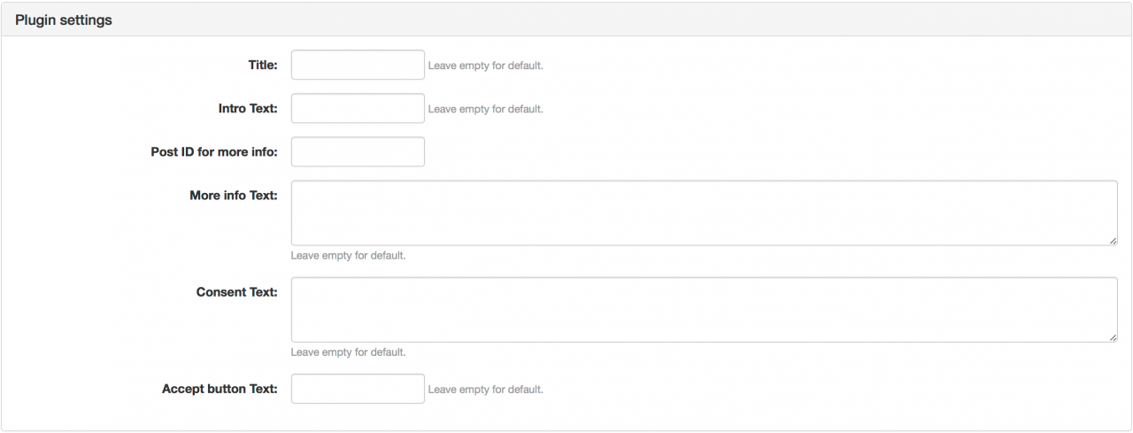Click the hint text below More info textarea
This screenshot has width=1133, height=433.
click(349, 256)
